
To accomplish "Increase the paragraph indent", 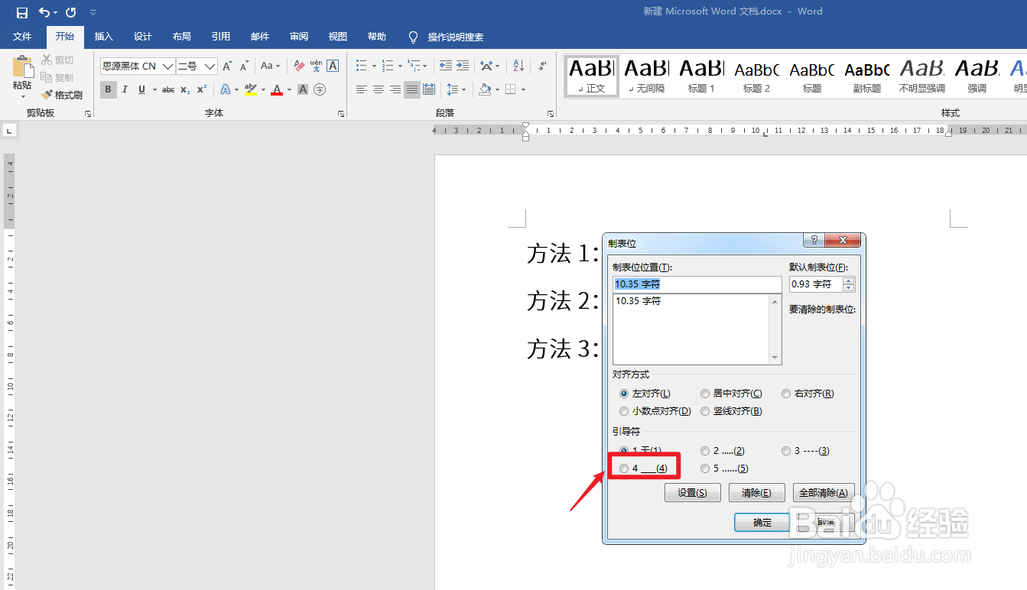I will pos(463,66).
